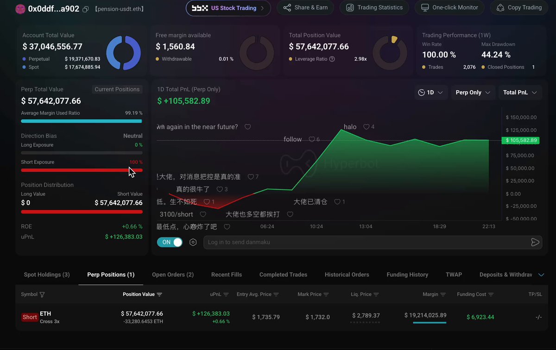Open Deposits & Withdrawals tab
The image size is (556, 350).
pos(505,275)
